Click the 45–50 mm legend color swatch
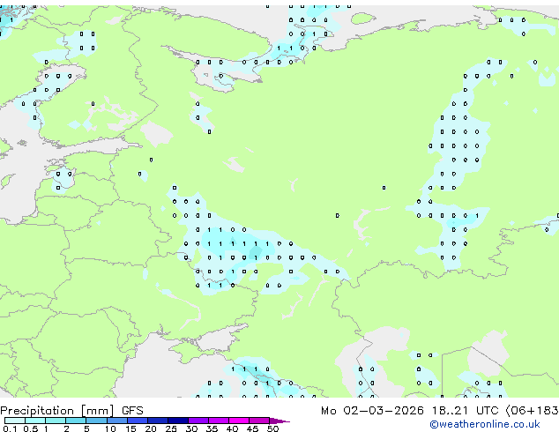Image resolution: width=559 pixels, height=432 pixels. pos(259,421)
